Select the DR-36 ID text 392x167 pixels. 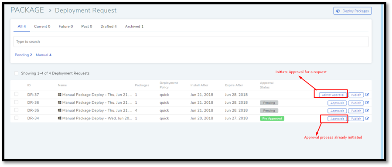[x=33, y=102]
